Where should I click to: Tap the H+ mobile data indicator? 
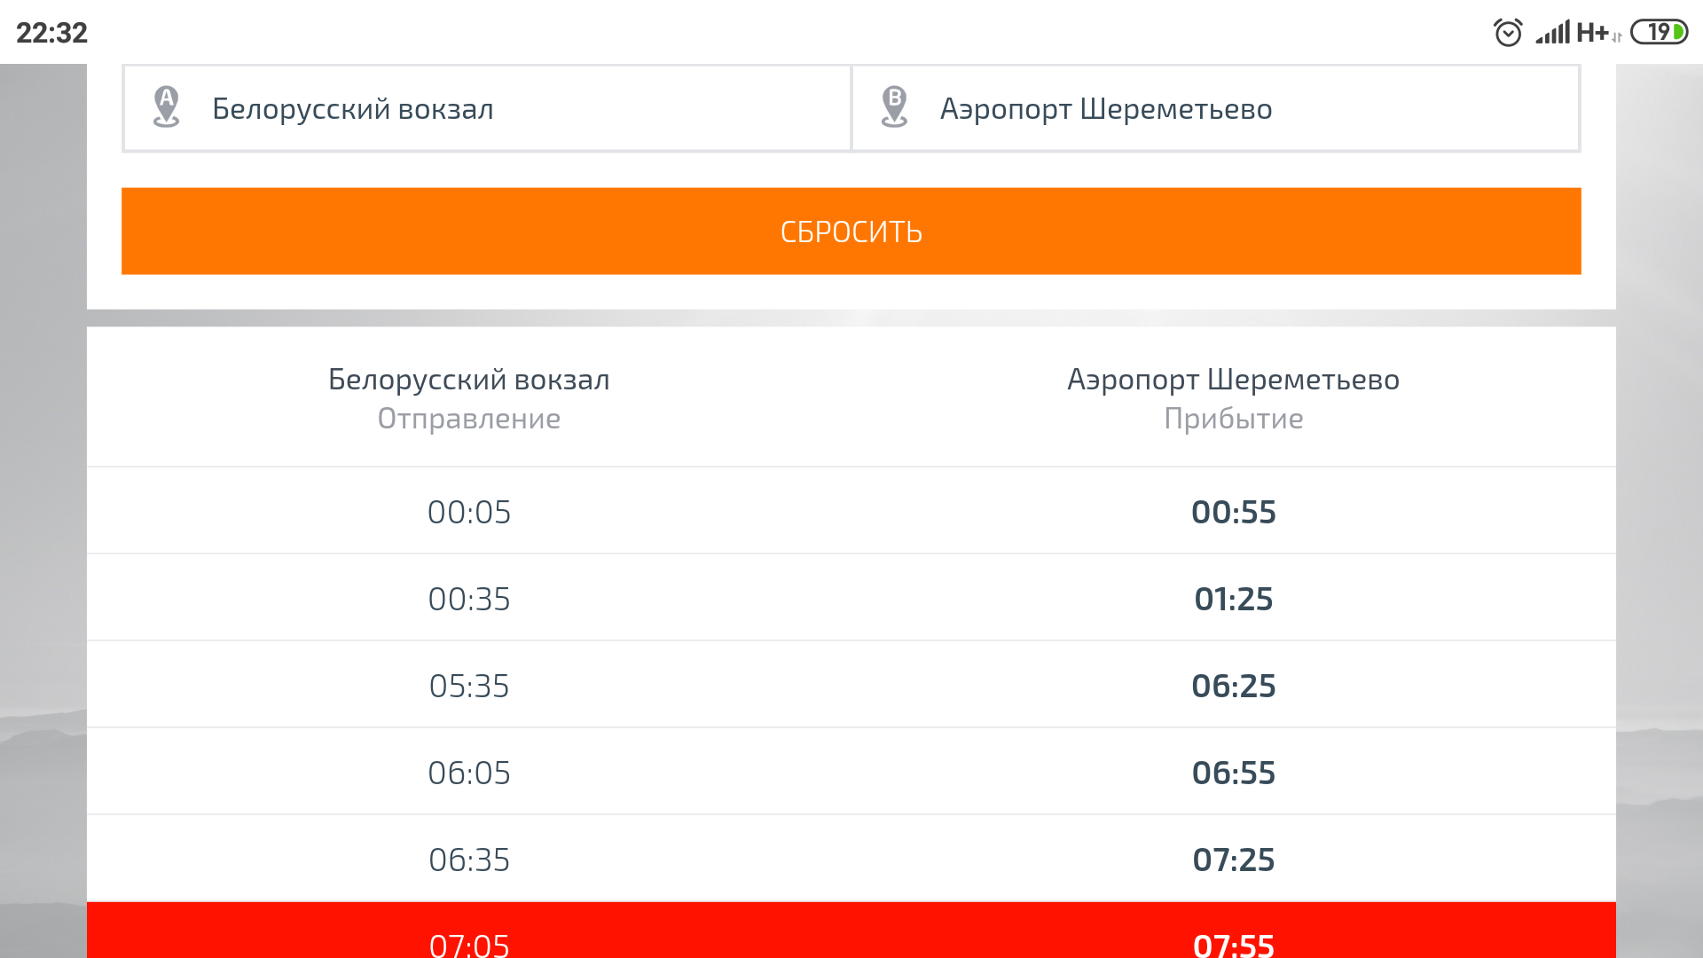[1593, 33]
